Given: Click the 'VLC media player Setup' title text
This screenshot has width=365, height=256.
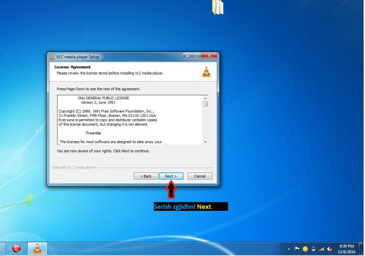Looking at the screenshot, I should (78, 57).
